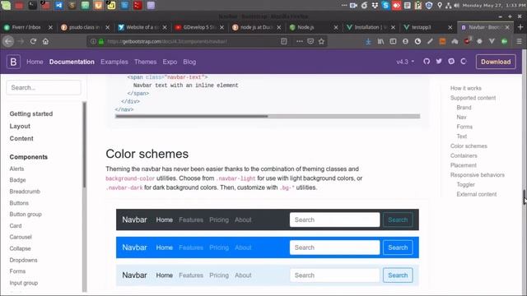The height and width of the screenshot is (296, 527).
Task: Open a new browser tab
Action: (520, 27)
